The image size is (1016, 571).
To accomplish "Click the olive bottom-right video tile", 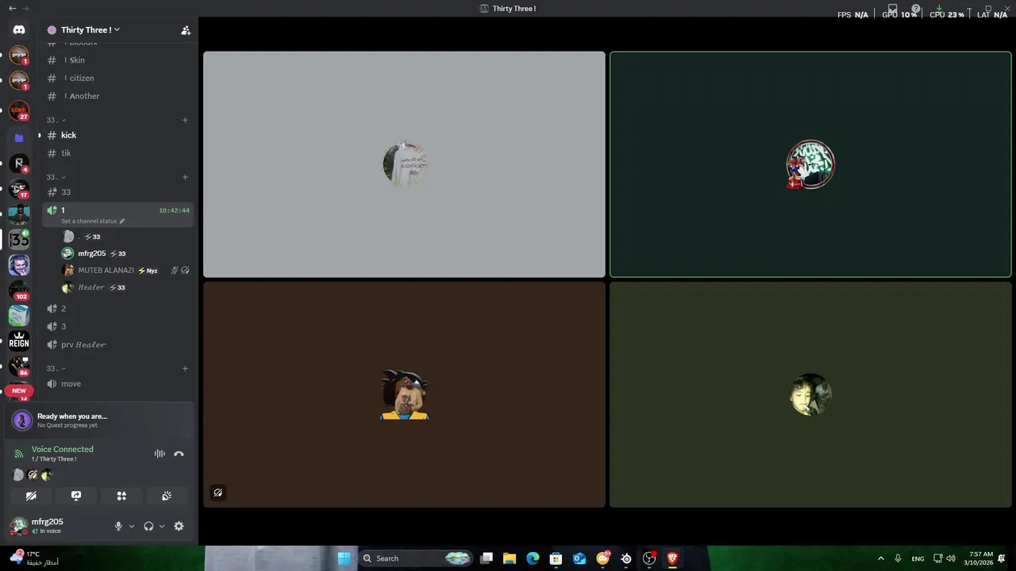I will click(810, 394).
